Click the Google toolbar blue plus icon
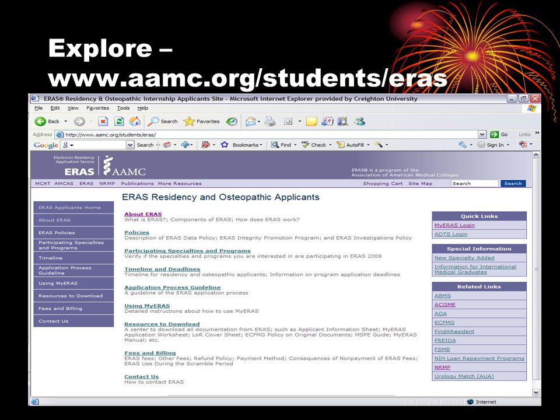The image size is (560, 420). (185, 145)
